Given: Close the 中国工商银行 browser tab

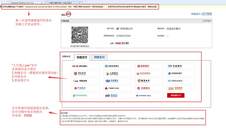Looking at the screenshot, I should coord(80,3).
